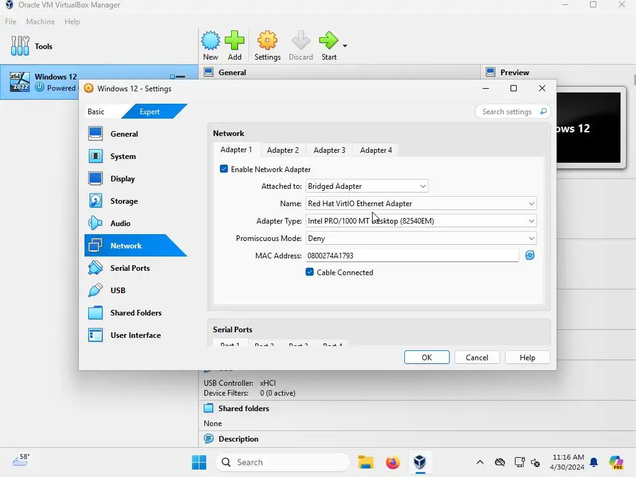Toggle Enable Network Adapter checkbox
This screenshot has height=477, width=636.
coord(224,169)
